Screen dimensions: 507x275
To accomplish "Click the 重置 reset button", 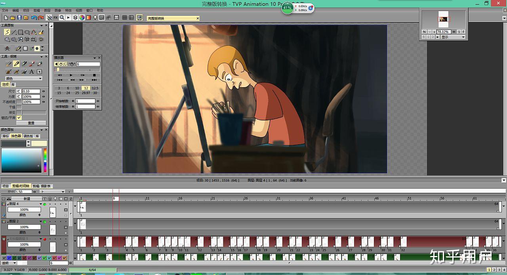I will pos(31,123).
